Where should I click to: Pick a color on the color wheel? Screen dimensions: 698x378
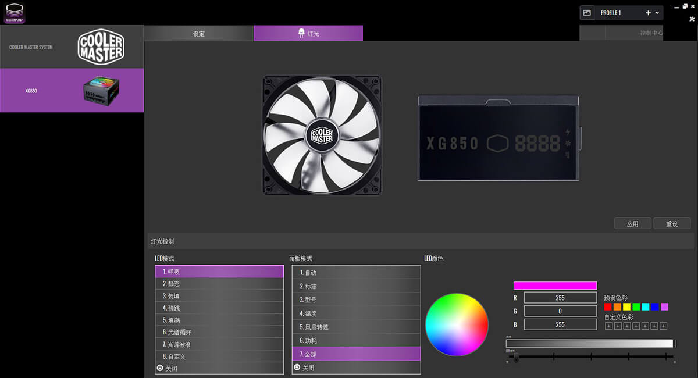pyautogui.click(x=457, y=324)
